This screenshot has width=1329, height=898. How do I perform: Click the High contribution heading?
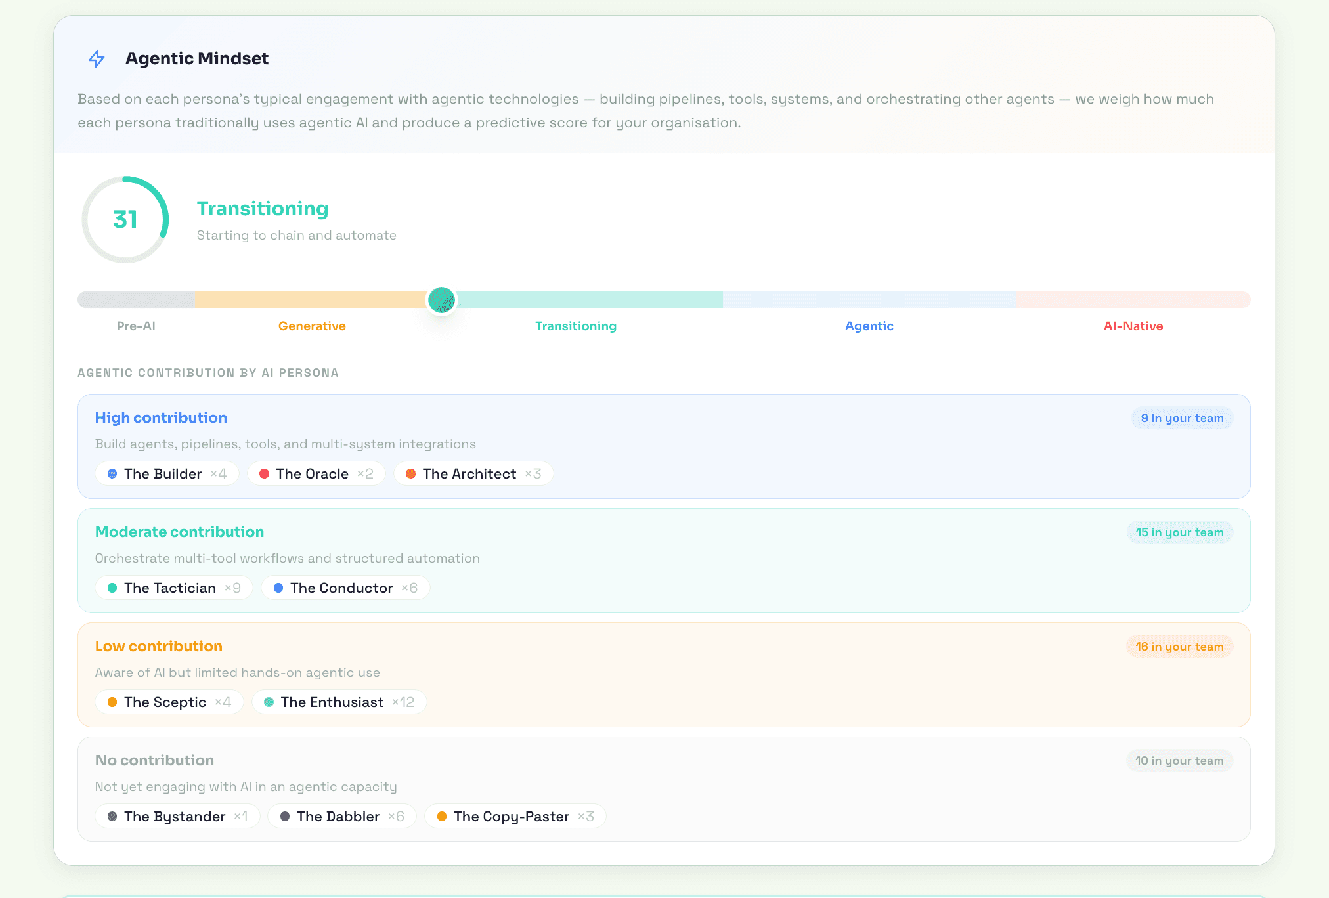(x=161, y=418)
